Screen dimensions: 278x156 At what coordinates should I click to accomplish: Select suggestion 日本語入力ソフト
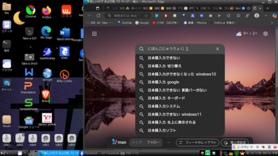(x=180, y=131)
